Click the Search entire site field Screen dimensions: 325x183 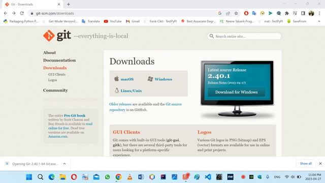[x=244, y=36]
